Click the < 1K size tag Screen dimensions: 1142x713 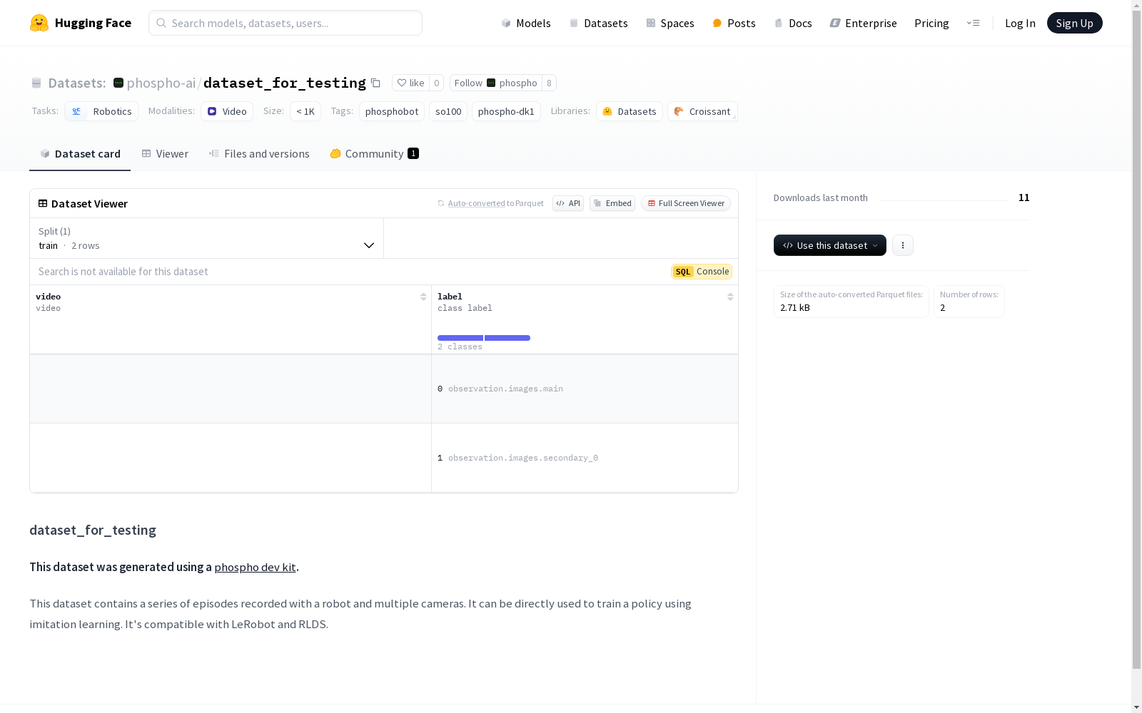pyautogui.click(x=305, y=111)
